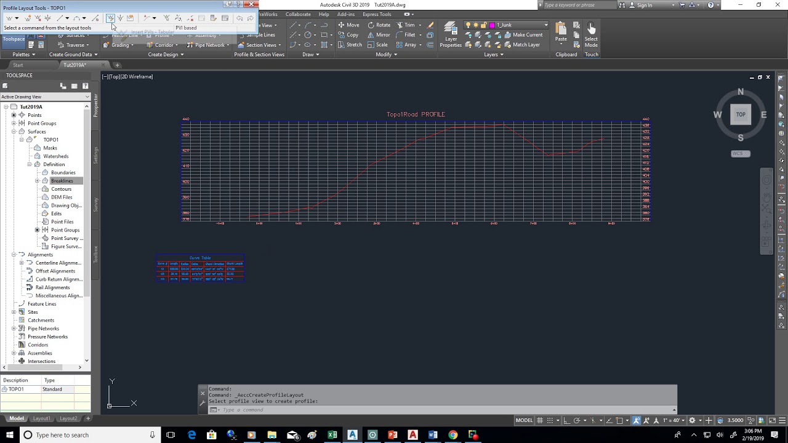
Task: Expand the Point Groups tree node
Action: [x=14, y=123]
